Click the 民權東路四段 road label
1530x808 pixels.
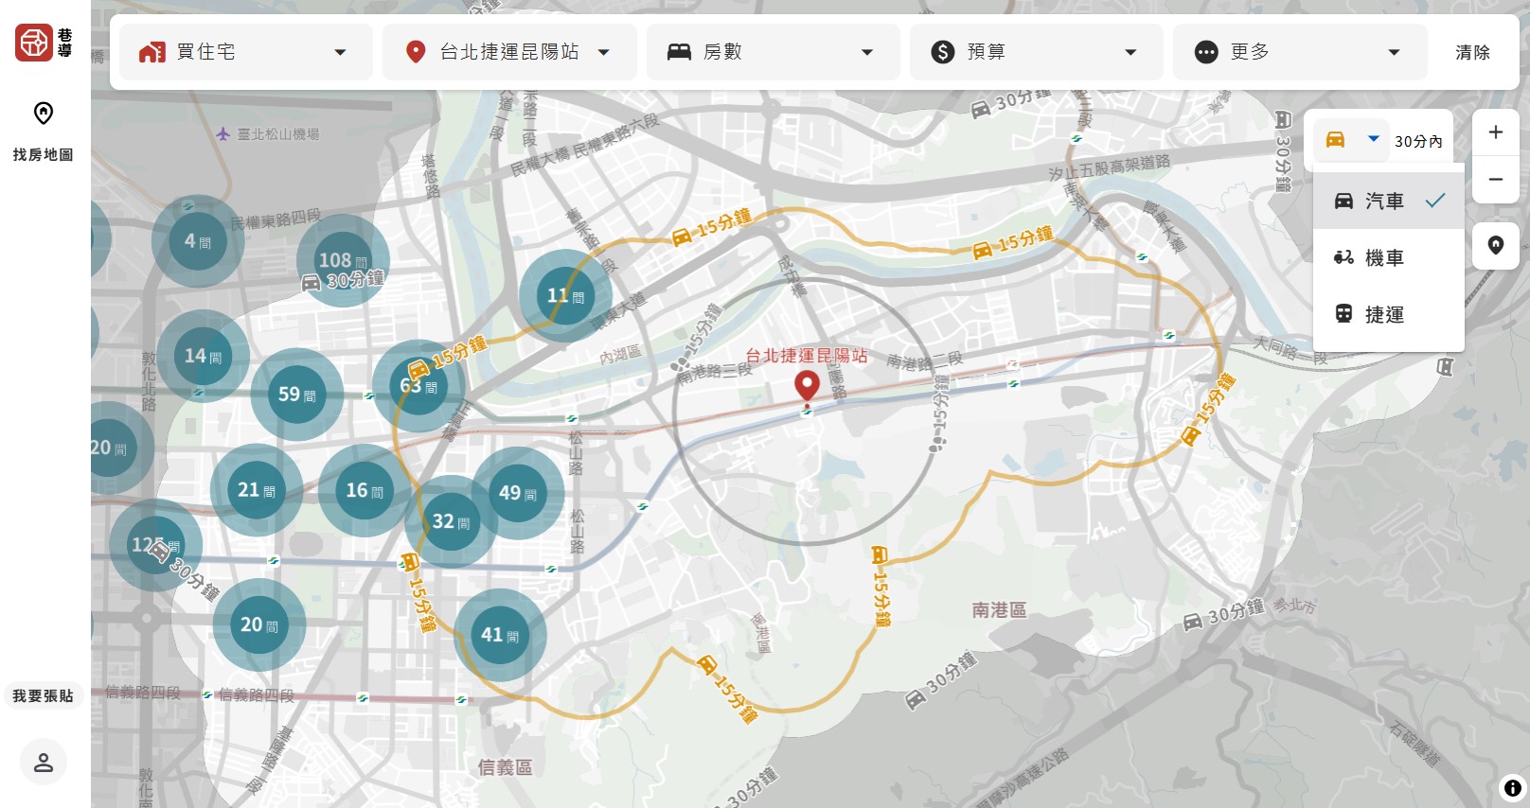[x=276, y=220]
